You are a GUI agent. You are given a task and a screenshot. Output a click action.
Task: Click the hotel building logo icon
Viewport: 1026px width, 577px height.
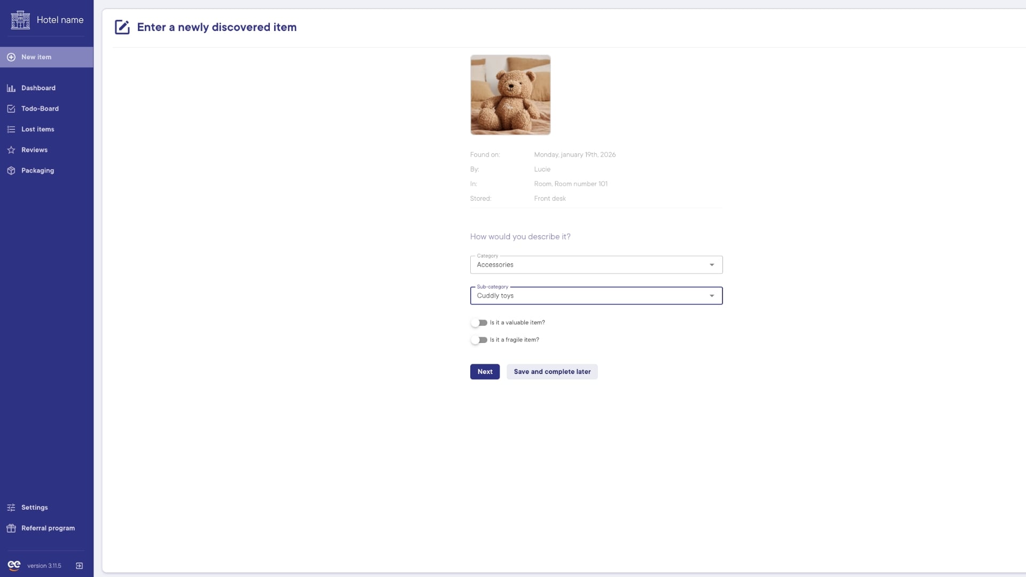tap(20, 20)
